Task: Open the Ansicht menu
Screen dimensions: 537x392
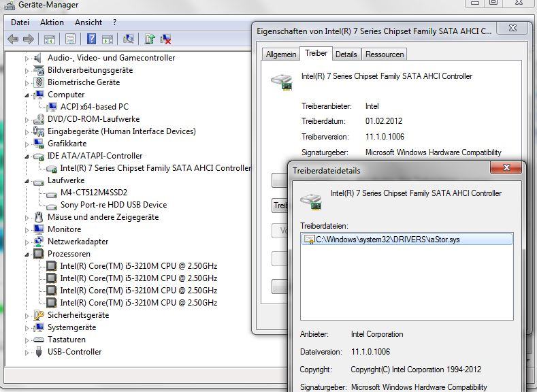Action: click(88, 22)
